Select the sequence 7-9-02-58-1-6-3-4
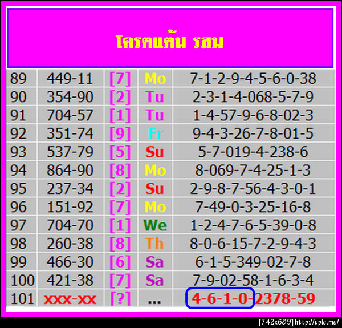The width and height of the screenshot is (342, 328). pos(253,280)
